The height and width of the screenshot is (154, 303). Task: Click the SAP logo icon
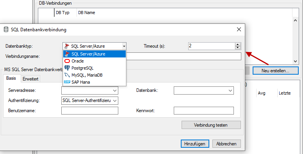[x=67, y=82]
